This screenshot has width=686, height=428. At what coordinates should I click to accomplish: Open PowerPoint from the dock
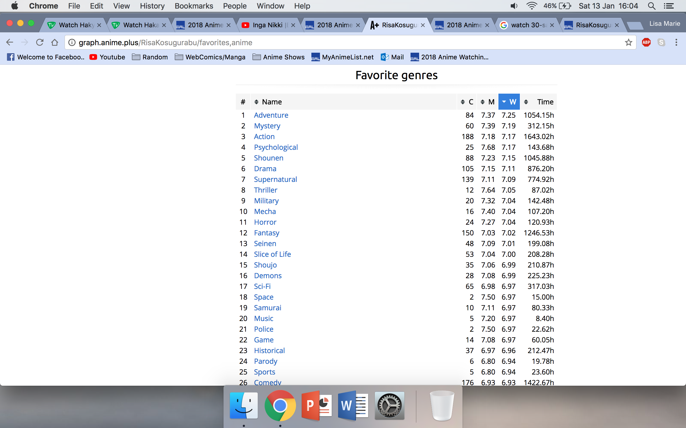point(317,406)
